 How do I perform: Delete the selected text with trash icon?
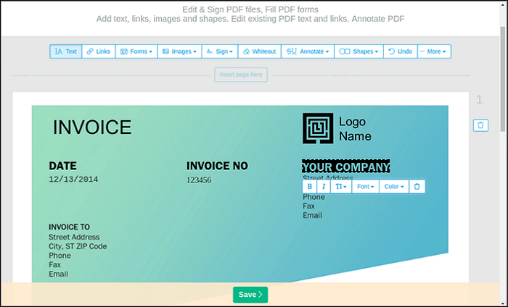pos(417,187)
